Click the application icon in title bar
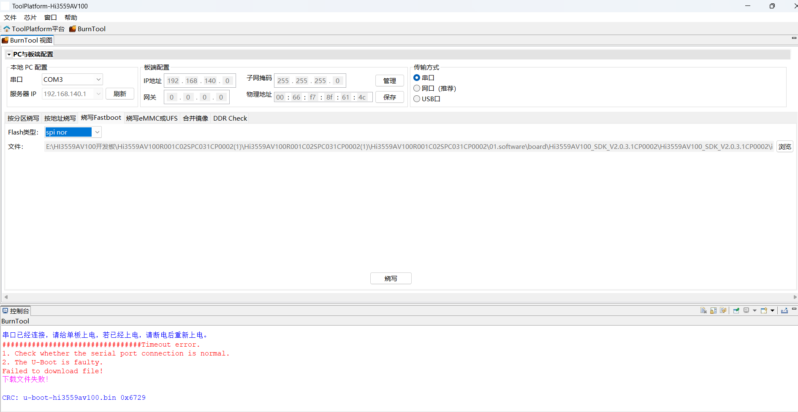 [5, 6]
